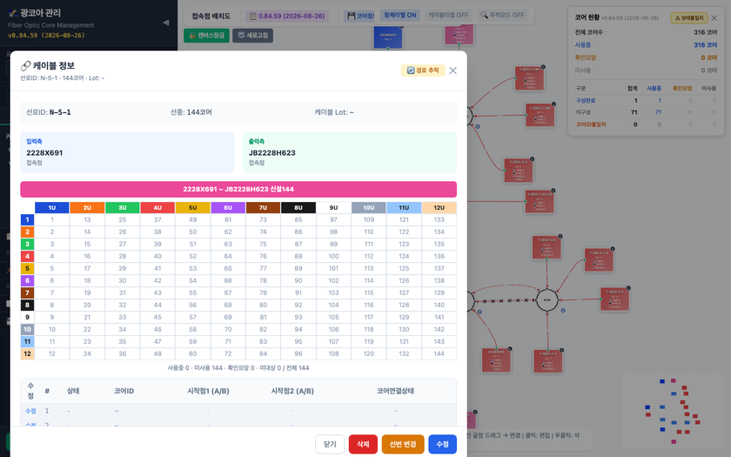Viewport: 731px width, 457px height.
Task: Select the 12U peach column header
Action: click(x=439, y=207)
